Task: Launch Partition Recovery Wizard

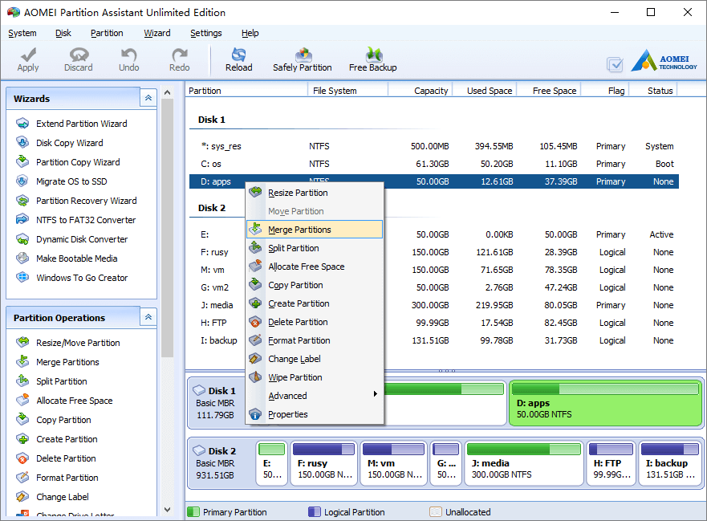Action: [86, 201]
